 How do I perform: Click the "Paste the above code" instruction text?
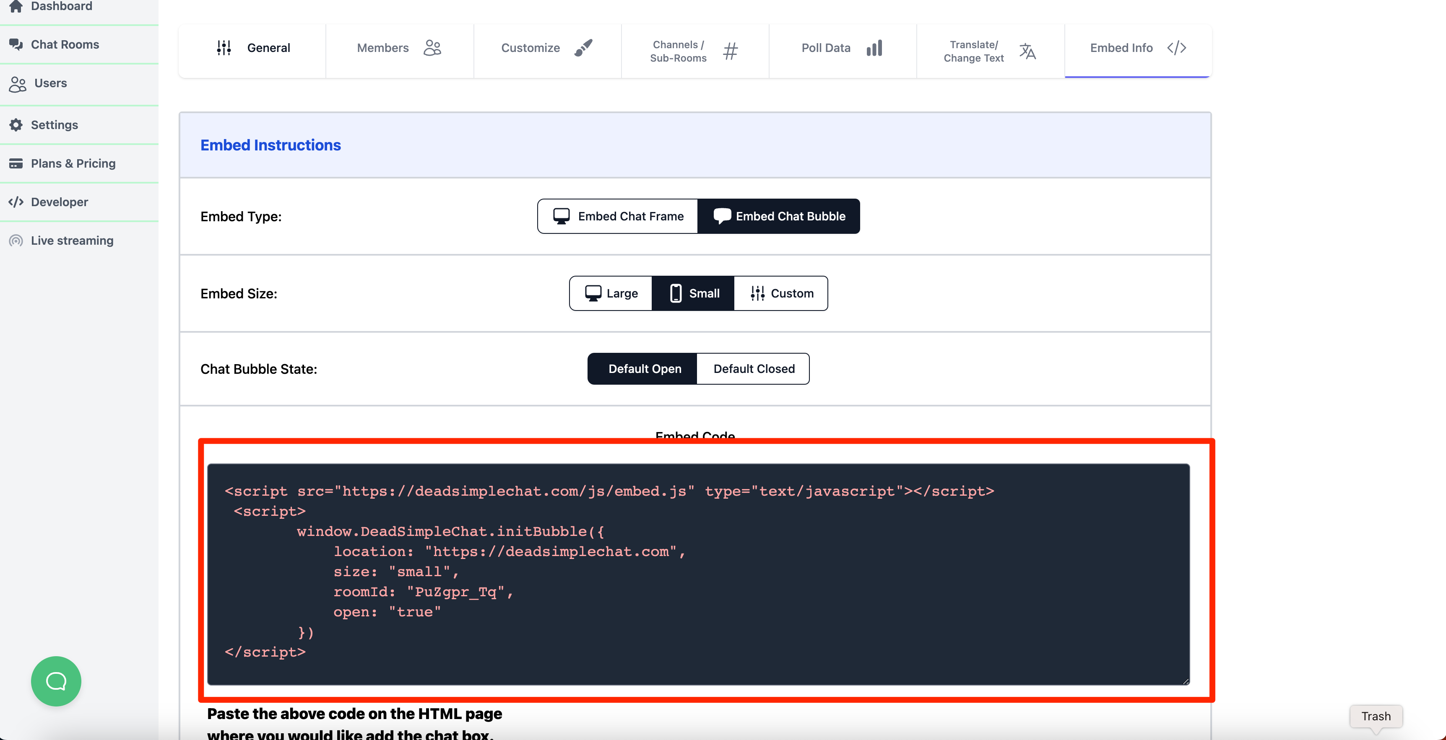(x=355, y=724)
